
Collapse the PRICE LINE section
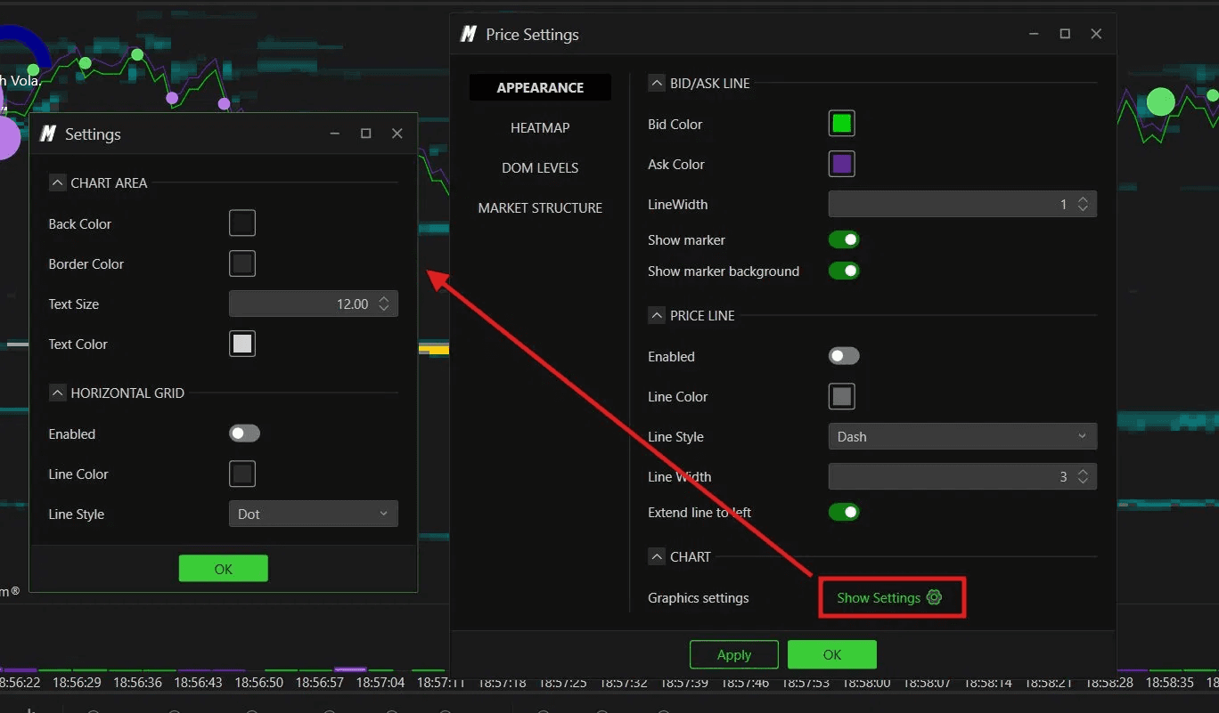click(x=657, y=315)
